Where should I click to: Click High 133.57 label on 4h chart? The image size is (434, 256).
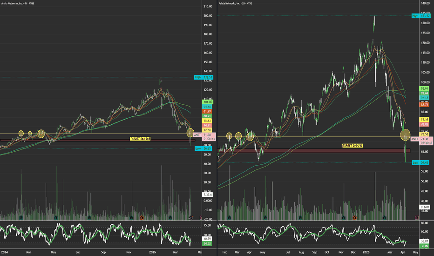[x=203, y=77]
